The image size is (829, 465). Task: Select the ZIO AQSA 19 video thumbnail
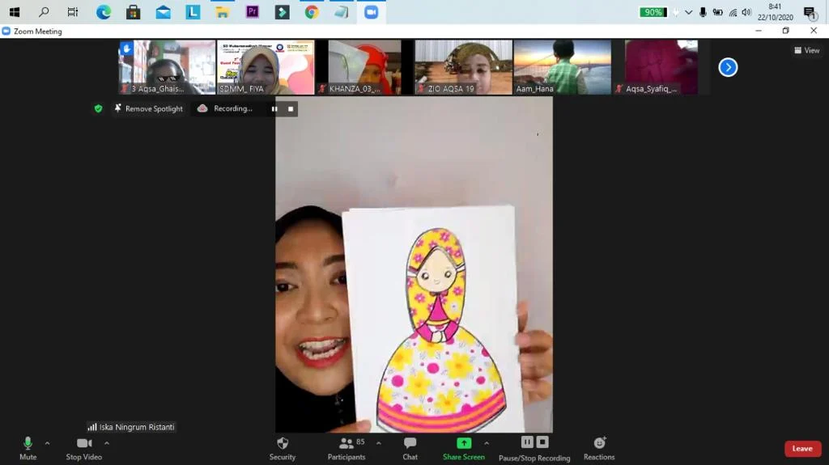(463, 67)
